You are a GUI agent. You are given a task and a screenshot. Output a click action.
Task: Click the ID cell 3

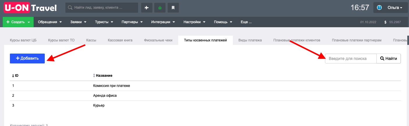tap(13, 105)
